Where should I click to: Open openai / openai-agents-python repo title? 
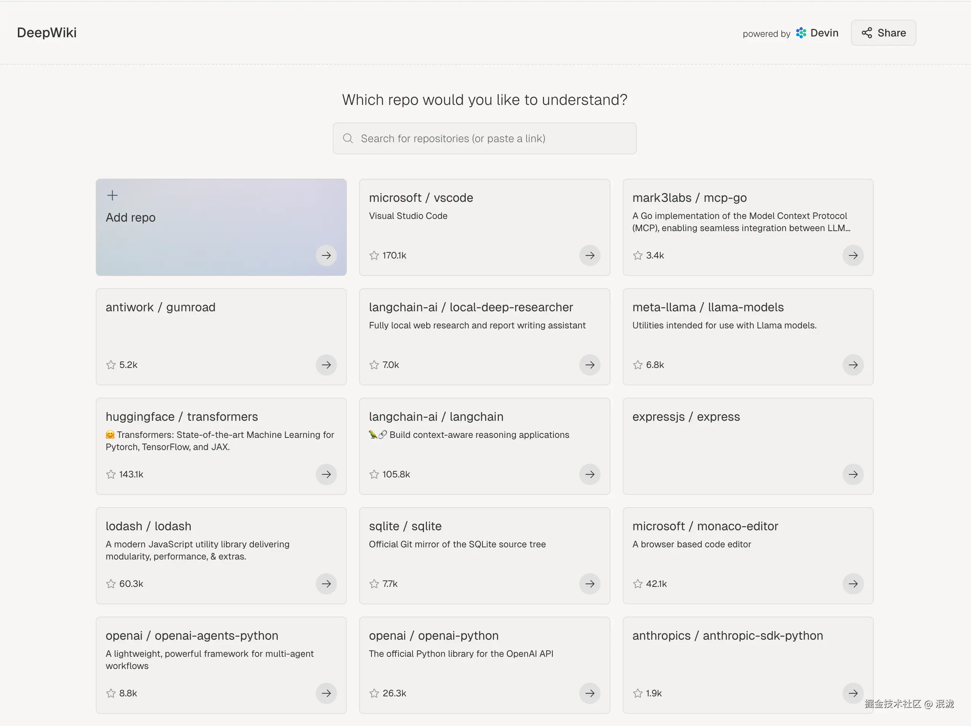coord(192,636)
